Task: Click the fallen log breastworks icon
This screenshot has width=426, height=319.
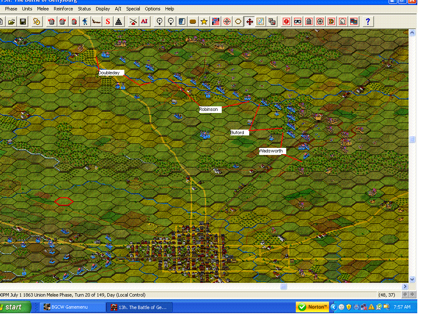Action: pyautogui.click(x=97, y=22)
